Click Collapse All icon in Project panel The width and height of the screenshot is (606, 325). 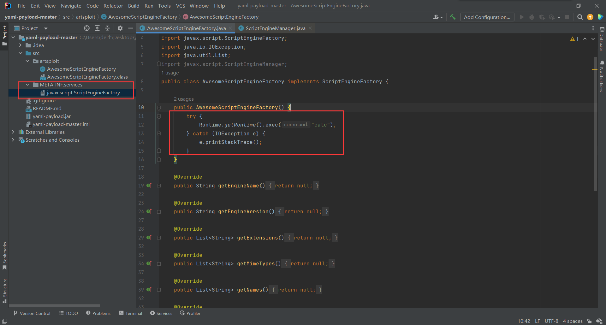coord(107,28)
